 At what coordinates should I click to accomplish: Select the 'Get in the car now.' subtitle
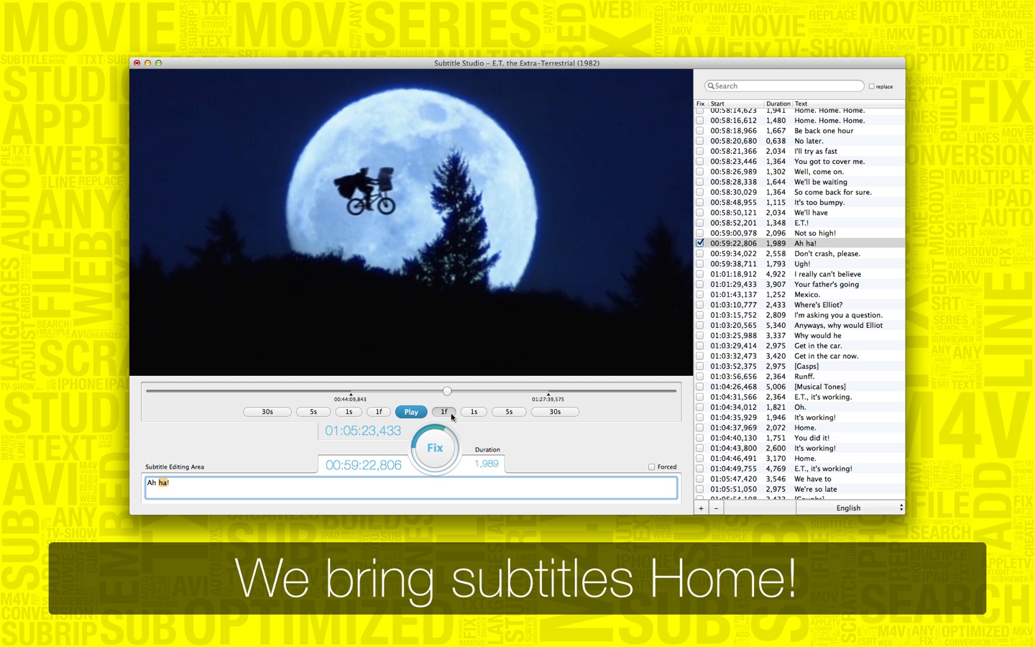(x=827, y=356)
